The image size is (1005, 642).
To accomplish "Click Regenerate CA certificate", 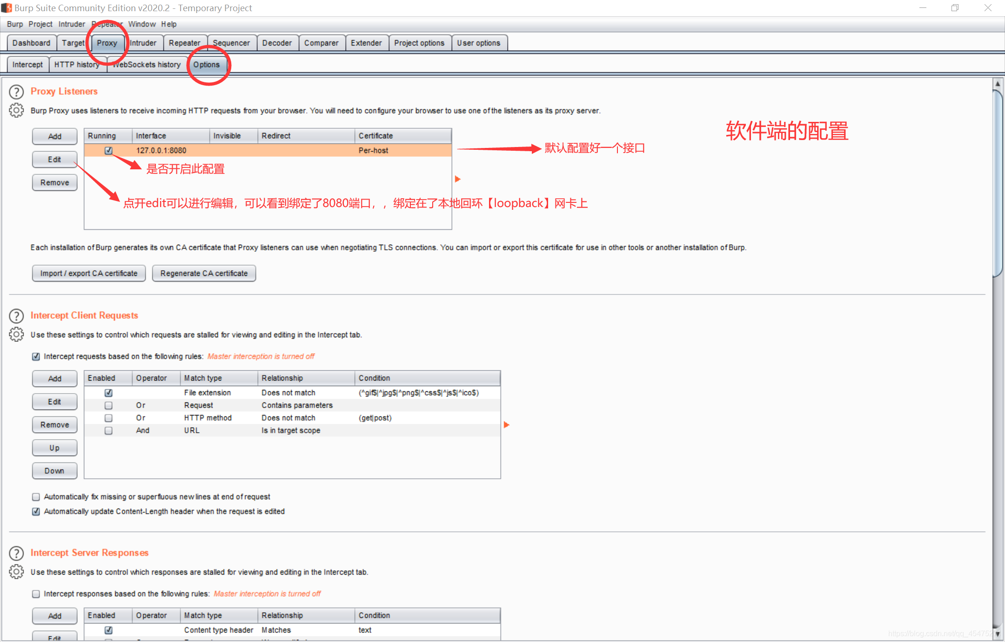I will (x=204, y=274).
